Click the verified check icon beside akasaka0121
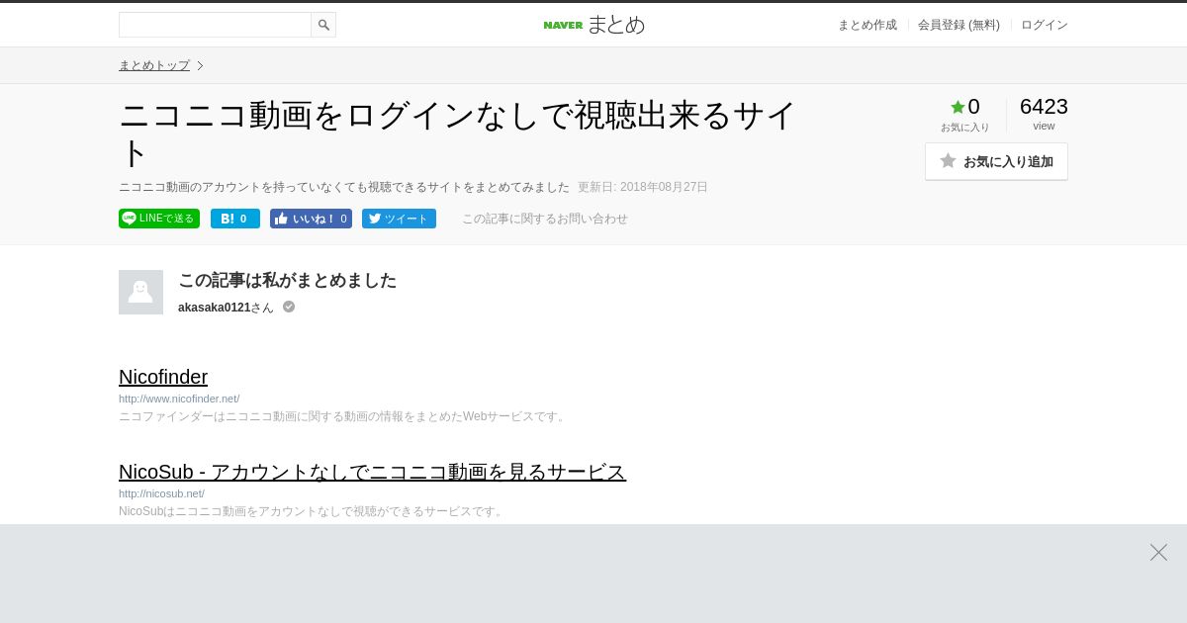 [x=289, y=307]
